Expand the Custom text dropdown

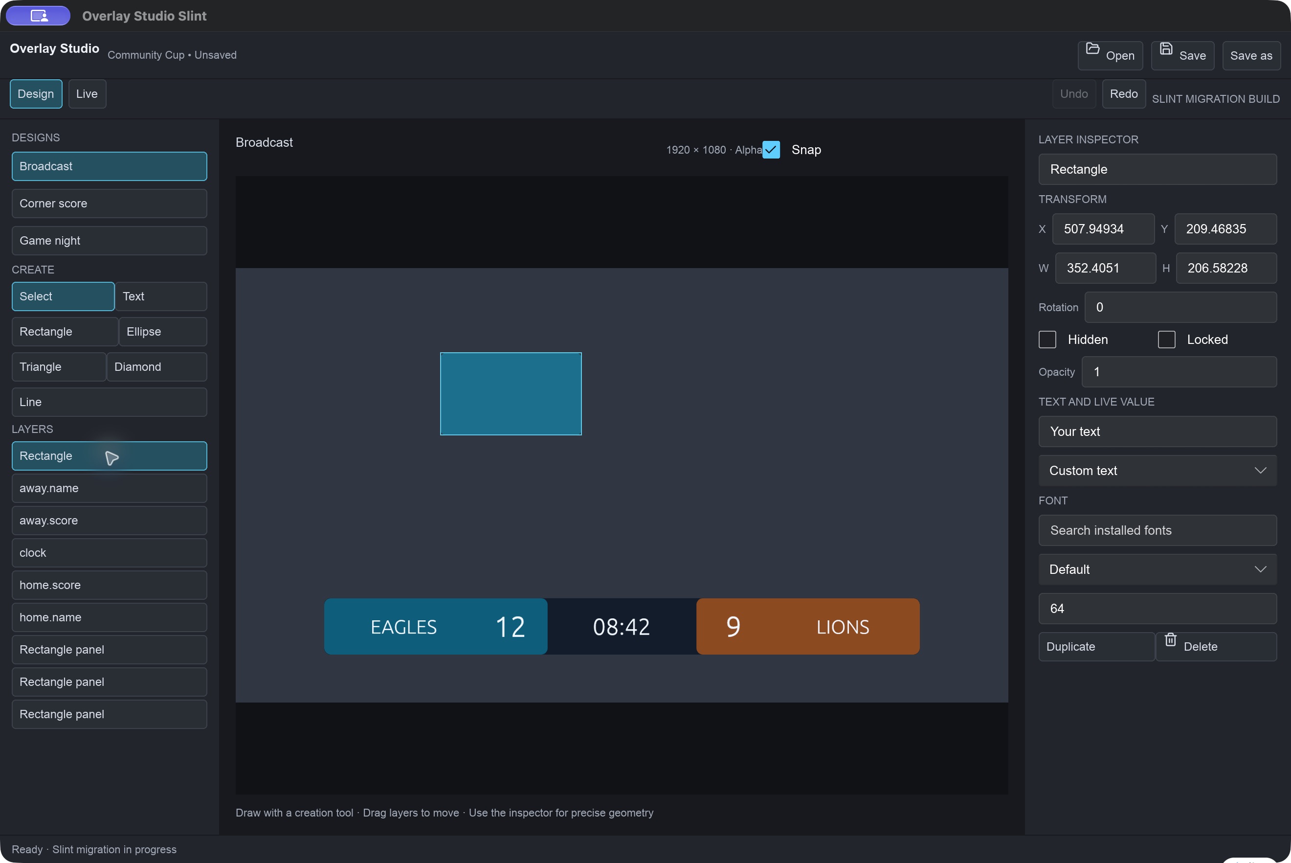pos(1157,471)
